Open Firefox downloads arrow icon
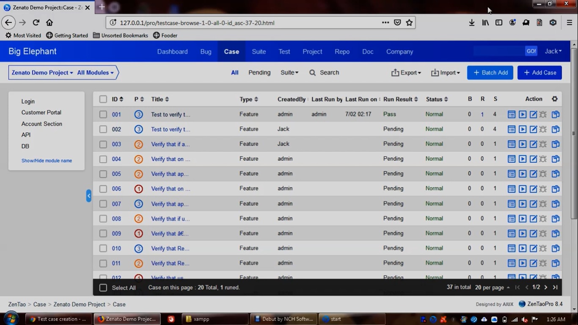 point(471,23)
